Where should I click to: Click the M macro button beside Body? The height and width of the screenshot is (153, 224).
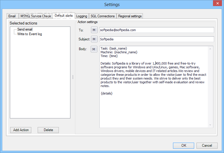coord(94,49)
